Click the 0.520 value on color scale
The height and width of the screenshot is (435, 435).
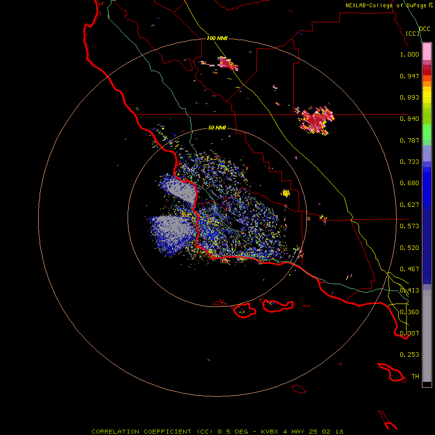pyautogui.click(x=409, y=248)
